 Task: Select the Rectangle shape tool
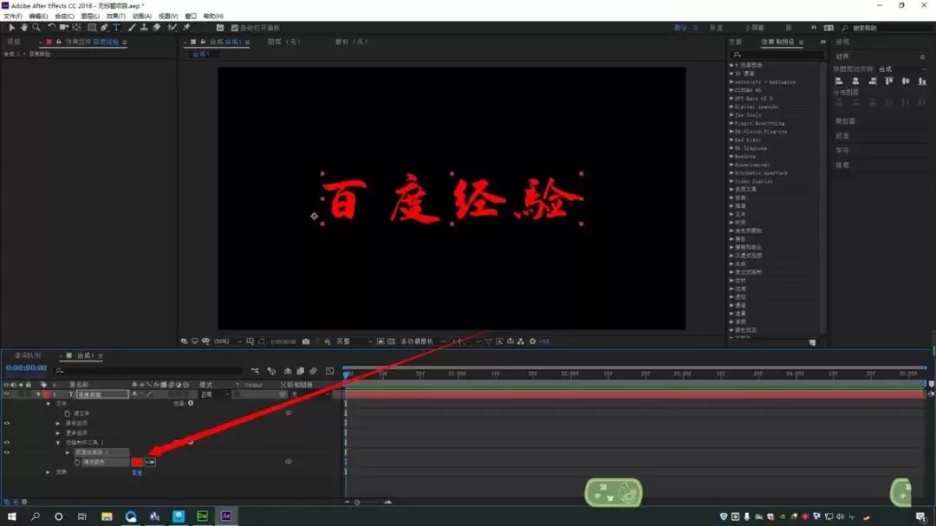click(92, 28)
